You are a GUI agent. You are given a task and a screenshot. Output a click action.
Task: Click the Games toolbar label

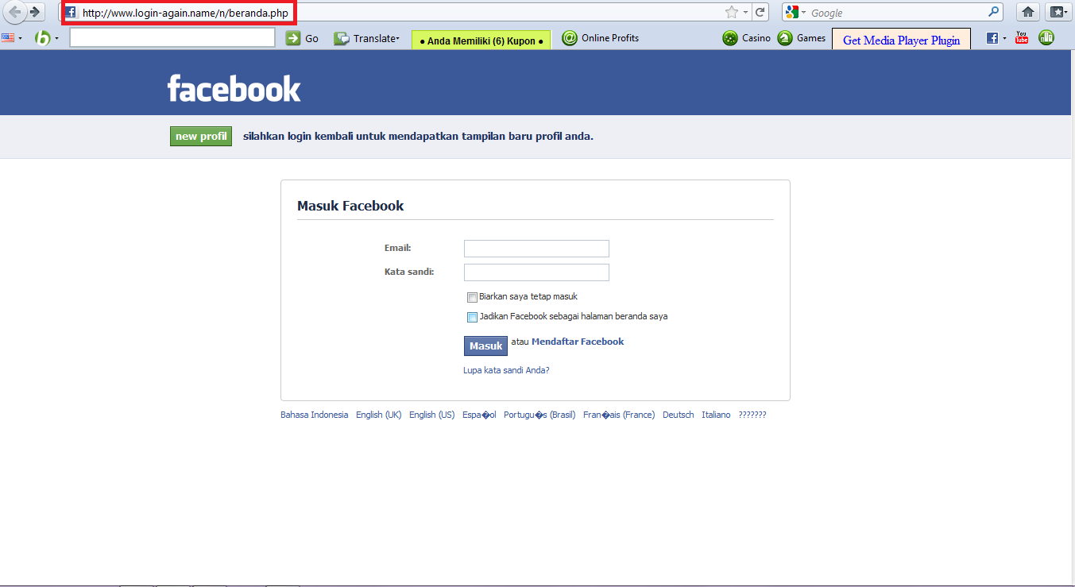click(811, 38)
